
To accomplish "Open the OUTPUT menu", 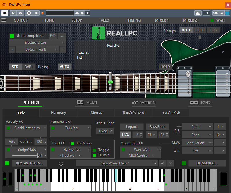I will (x=21, y=20).
